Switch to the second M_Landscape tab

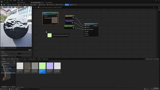tap(49, 2)
